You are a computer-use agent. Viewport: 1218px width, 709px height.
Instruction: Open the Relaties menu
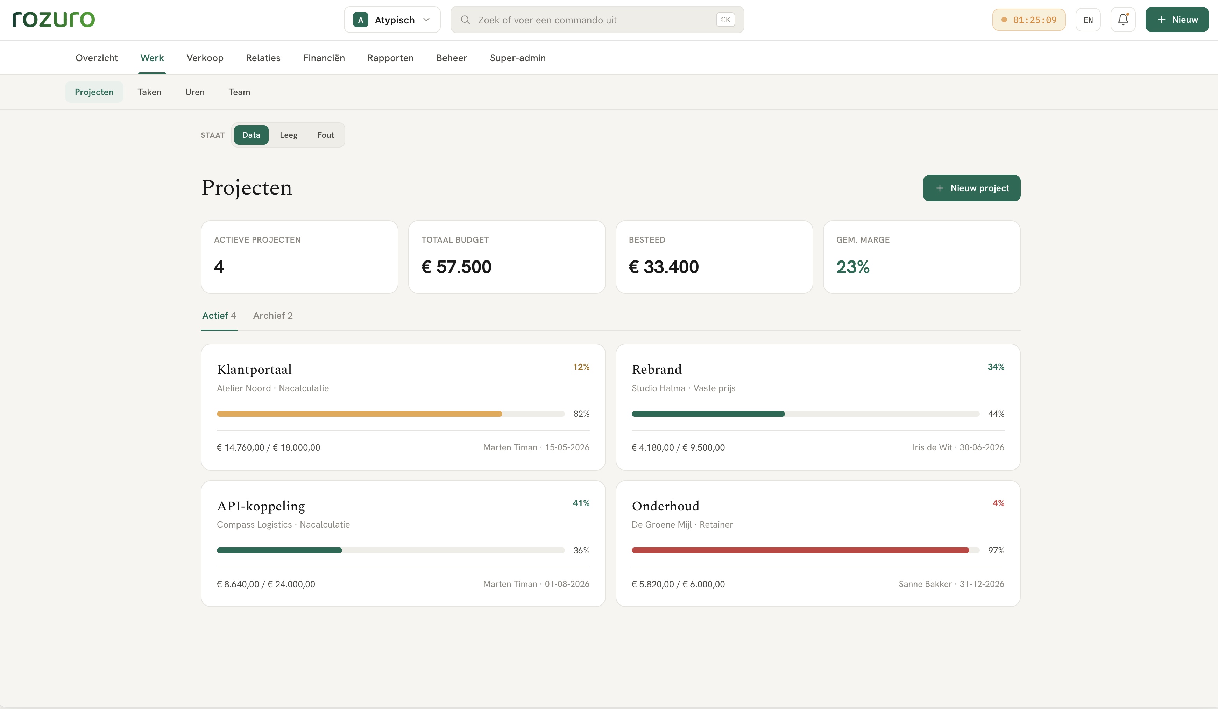[x=263, y=58]
